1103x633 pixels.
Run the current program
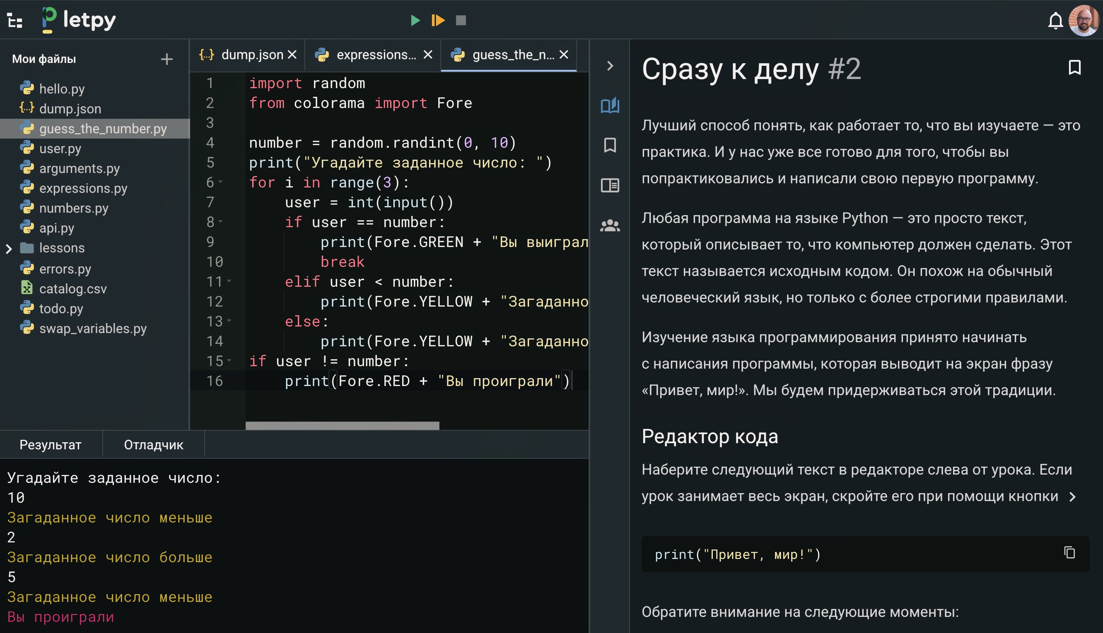click(x=415, y=20)
